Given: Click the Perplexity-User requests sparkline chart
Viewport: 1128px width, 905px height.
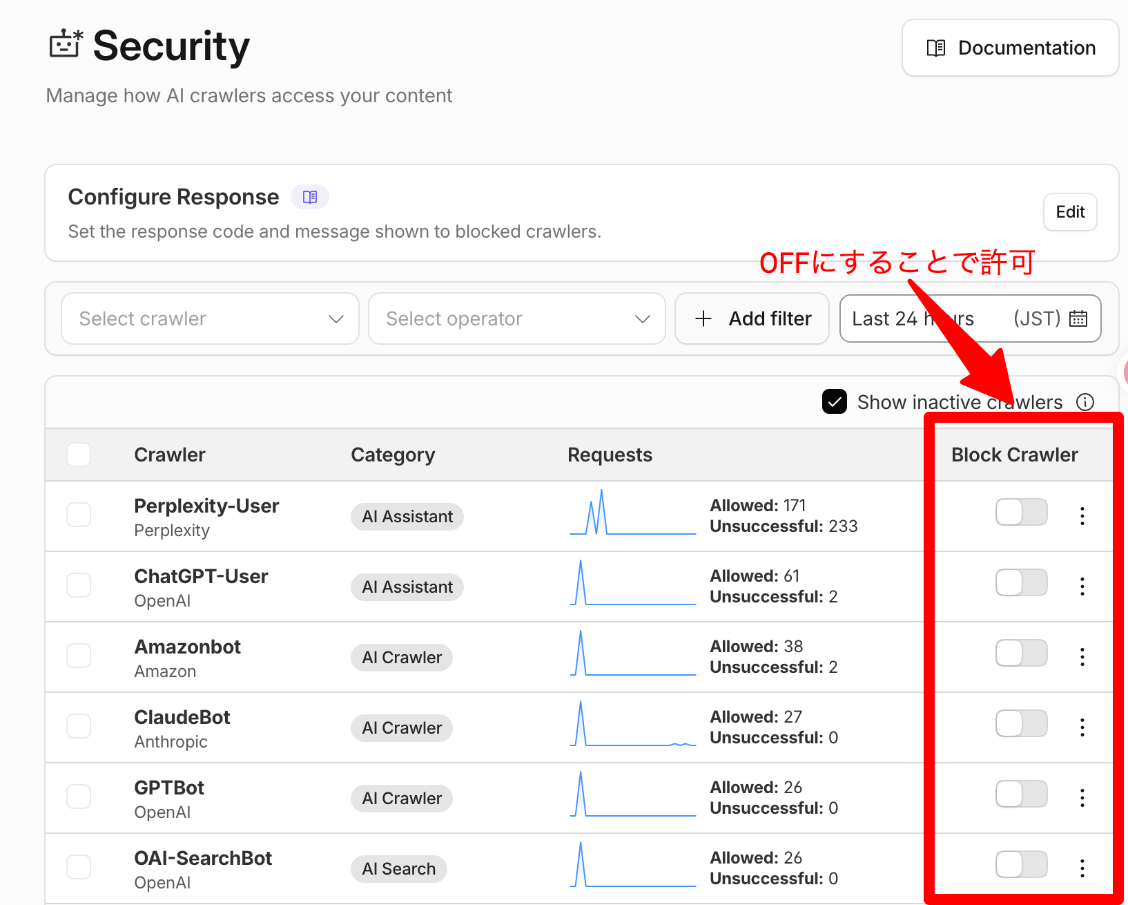Looking at the screenshot, I should [x=632, y=512].
